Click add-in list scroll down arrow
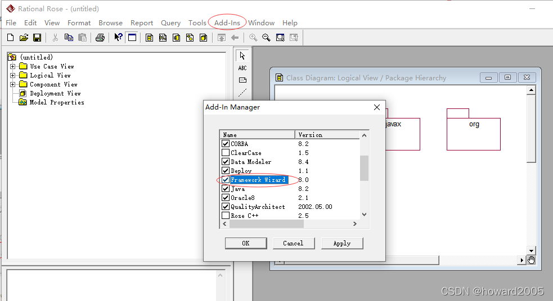The height and width of the screenshot is (301, 553). point(365,215)
